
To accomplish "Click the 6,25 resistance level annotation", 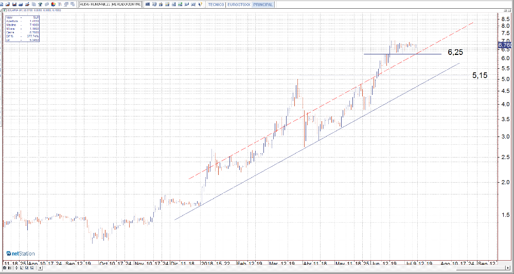I will pyautogui.click(x=455, y=52).
